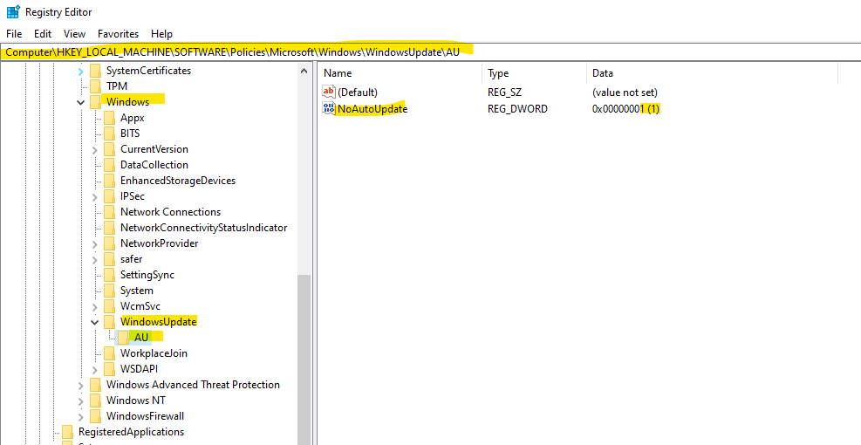861x445 pixels.
Task: Select the Windows key folder icon
Action: [96, 101]
